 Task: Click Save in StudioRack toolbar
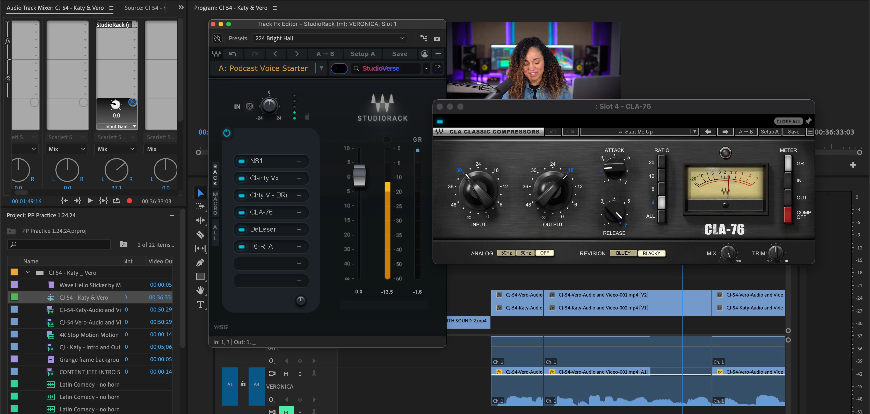click(x=400, y=54)
